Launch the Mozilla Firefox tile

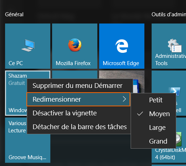[x=75, y=46]
